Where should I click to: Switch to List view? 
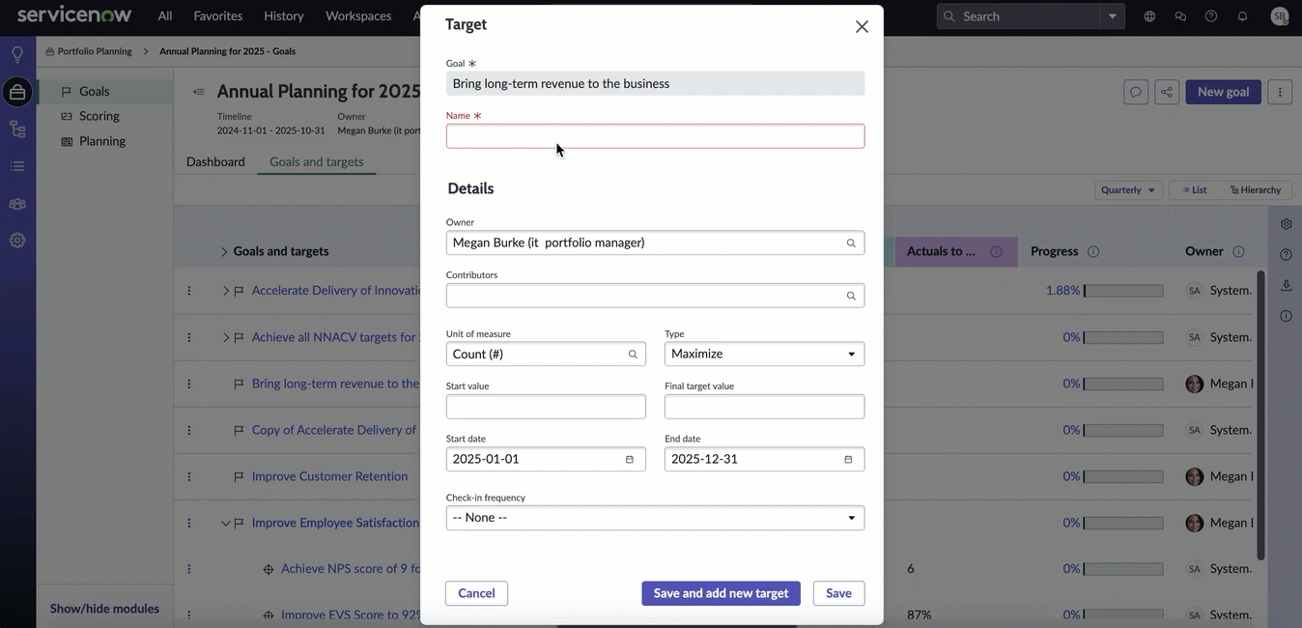(x=1194, y=190)
